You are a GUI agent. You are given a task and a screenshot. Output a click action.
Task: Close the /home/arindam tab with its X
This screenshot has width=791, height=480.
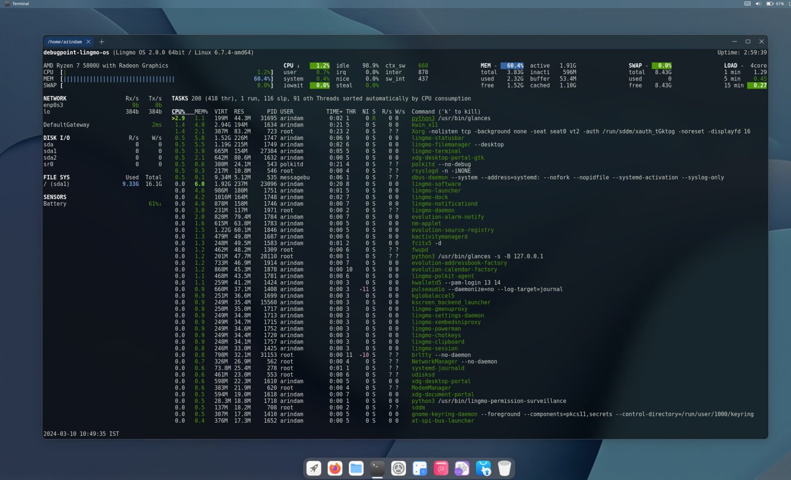click(88, 42)
